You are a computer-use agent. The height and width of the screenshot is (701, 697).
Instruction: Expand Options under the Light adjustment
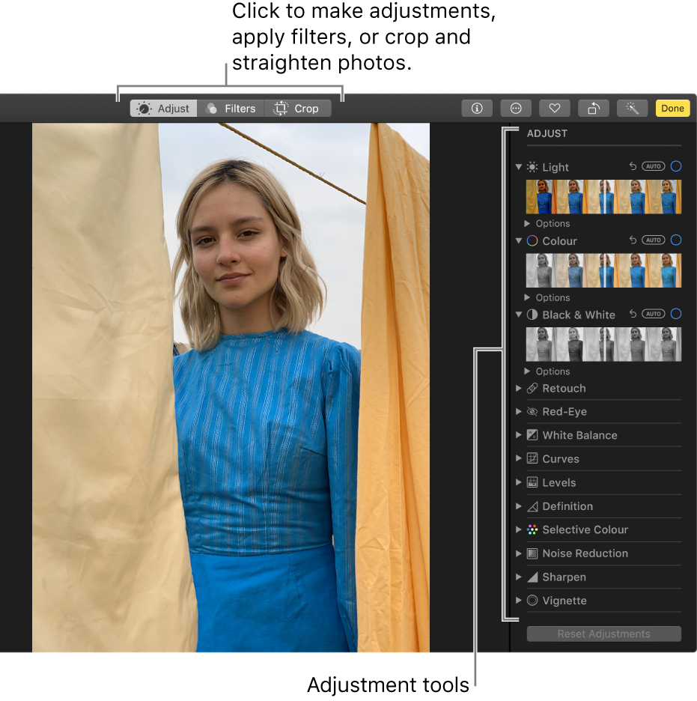coord(547,223)
